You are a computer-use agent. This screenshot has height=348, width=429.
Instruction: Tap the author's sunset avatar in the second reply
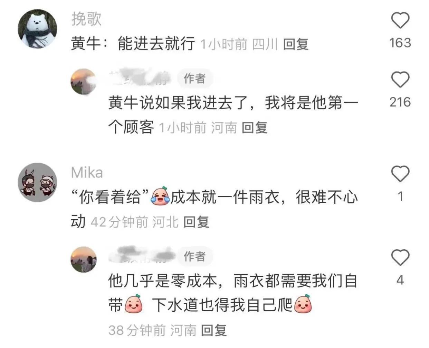84,259
